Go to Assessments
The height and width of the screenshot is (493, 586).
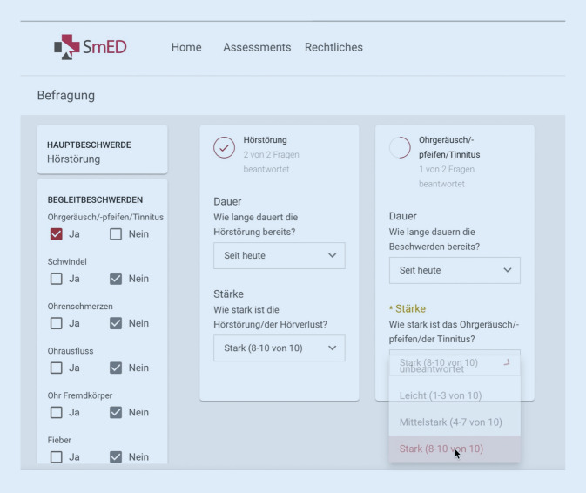click(x=257, y=47)
